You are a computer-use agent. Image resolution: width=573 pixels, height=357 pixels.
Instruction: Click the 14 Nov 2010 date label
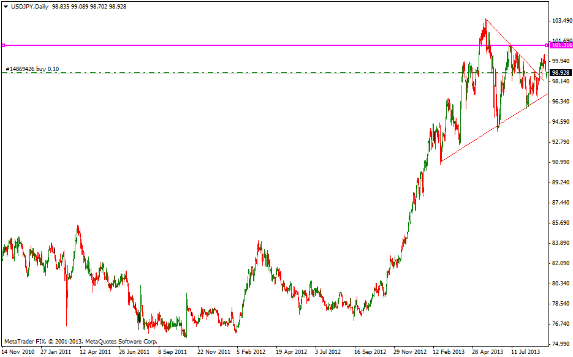17,352
